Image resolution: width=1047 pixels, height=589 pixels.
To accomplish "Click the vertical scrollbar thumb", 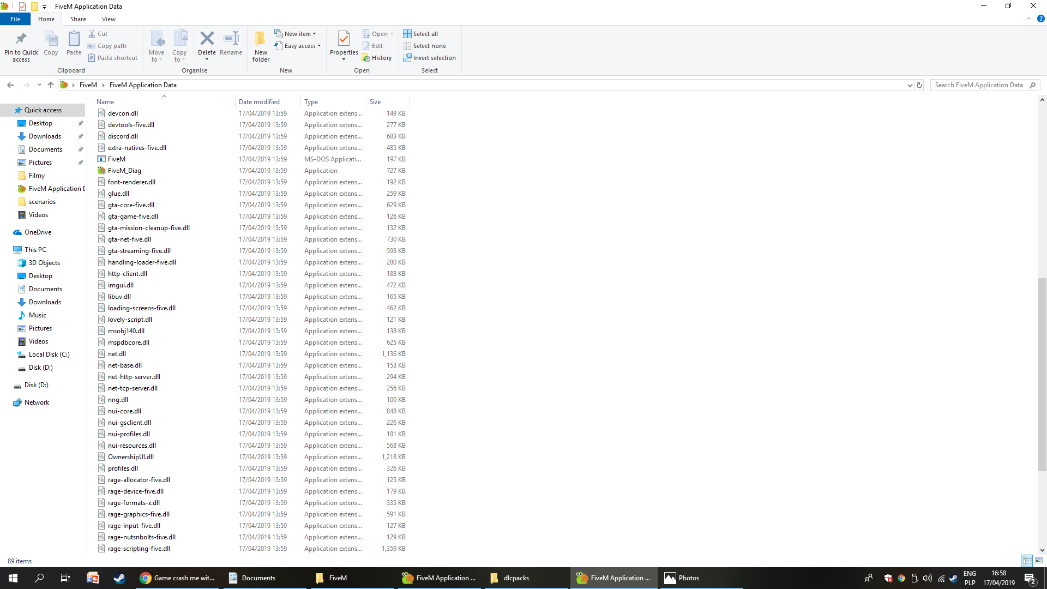I will 1042,374.
